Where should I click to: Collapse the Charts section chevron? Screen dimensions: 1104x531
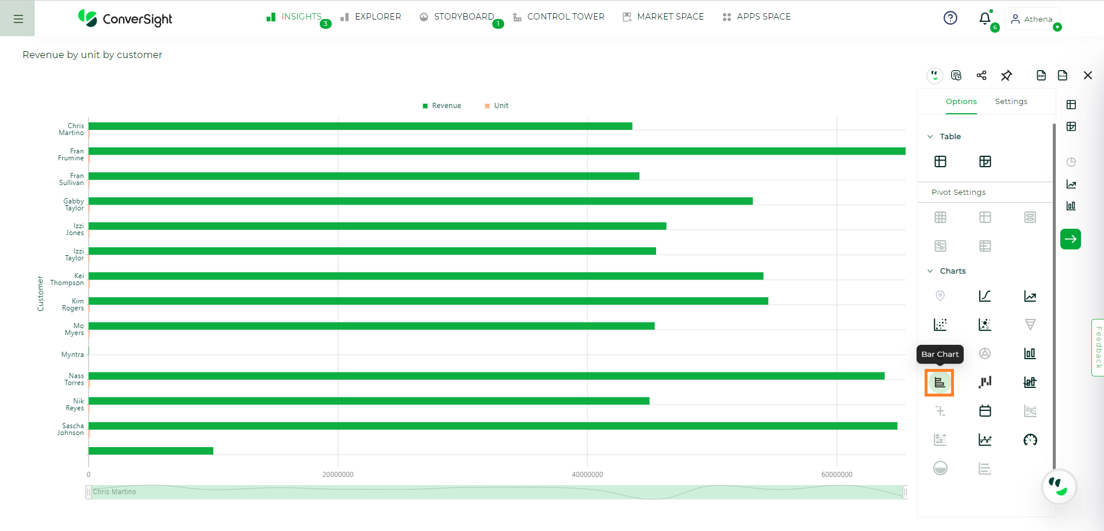coord(930,271)
